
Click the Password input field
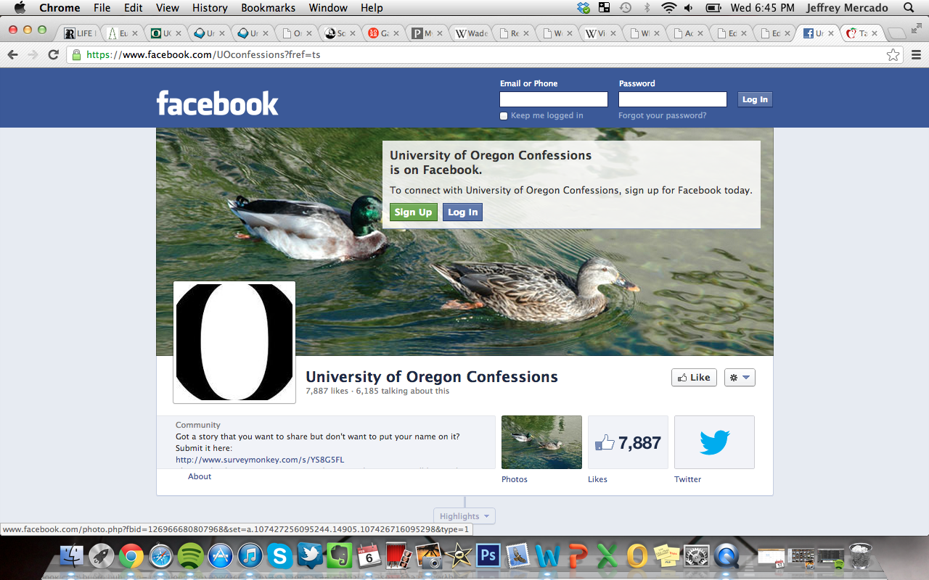point(673,99)
